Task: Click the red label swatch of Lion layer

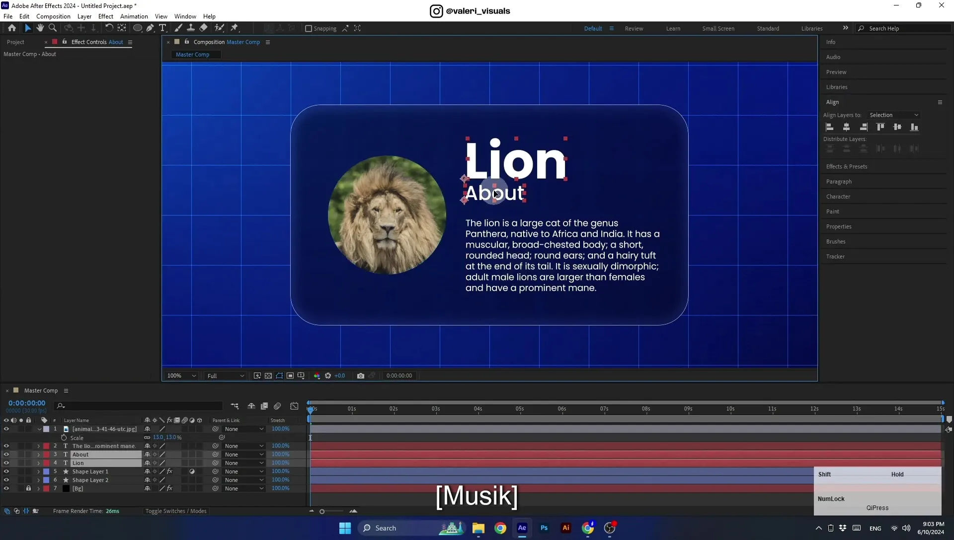Action: click(x=46, y=463)
